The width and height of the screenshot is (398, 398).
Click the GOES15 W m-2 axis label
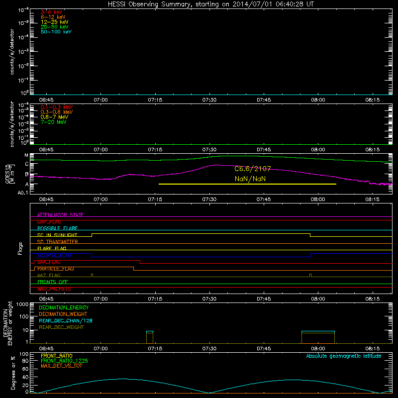10,174
